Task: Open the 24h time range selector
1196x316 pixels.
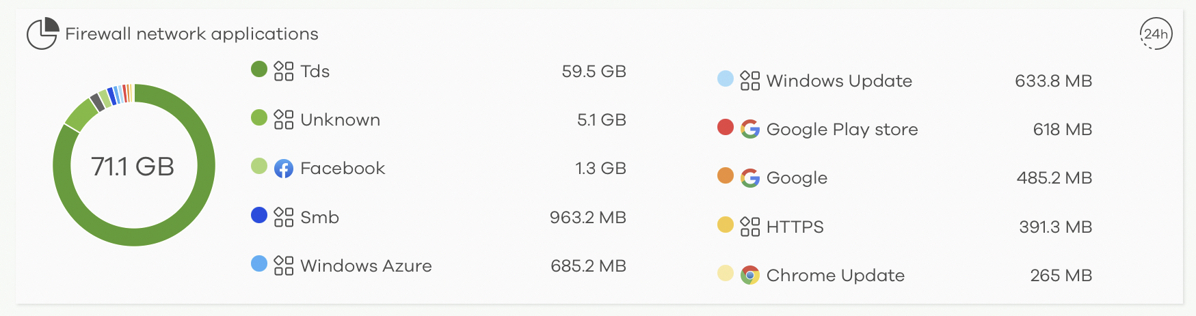Action: click(1156, 34)
